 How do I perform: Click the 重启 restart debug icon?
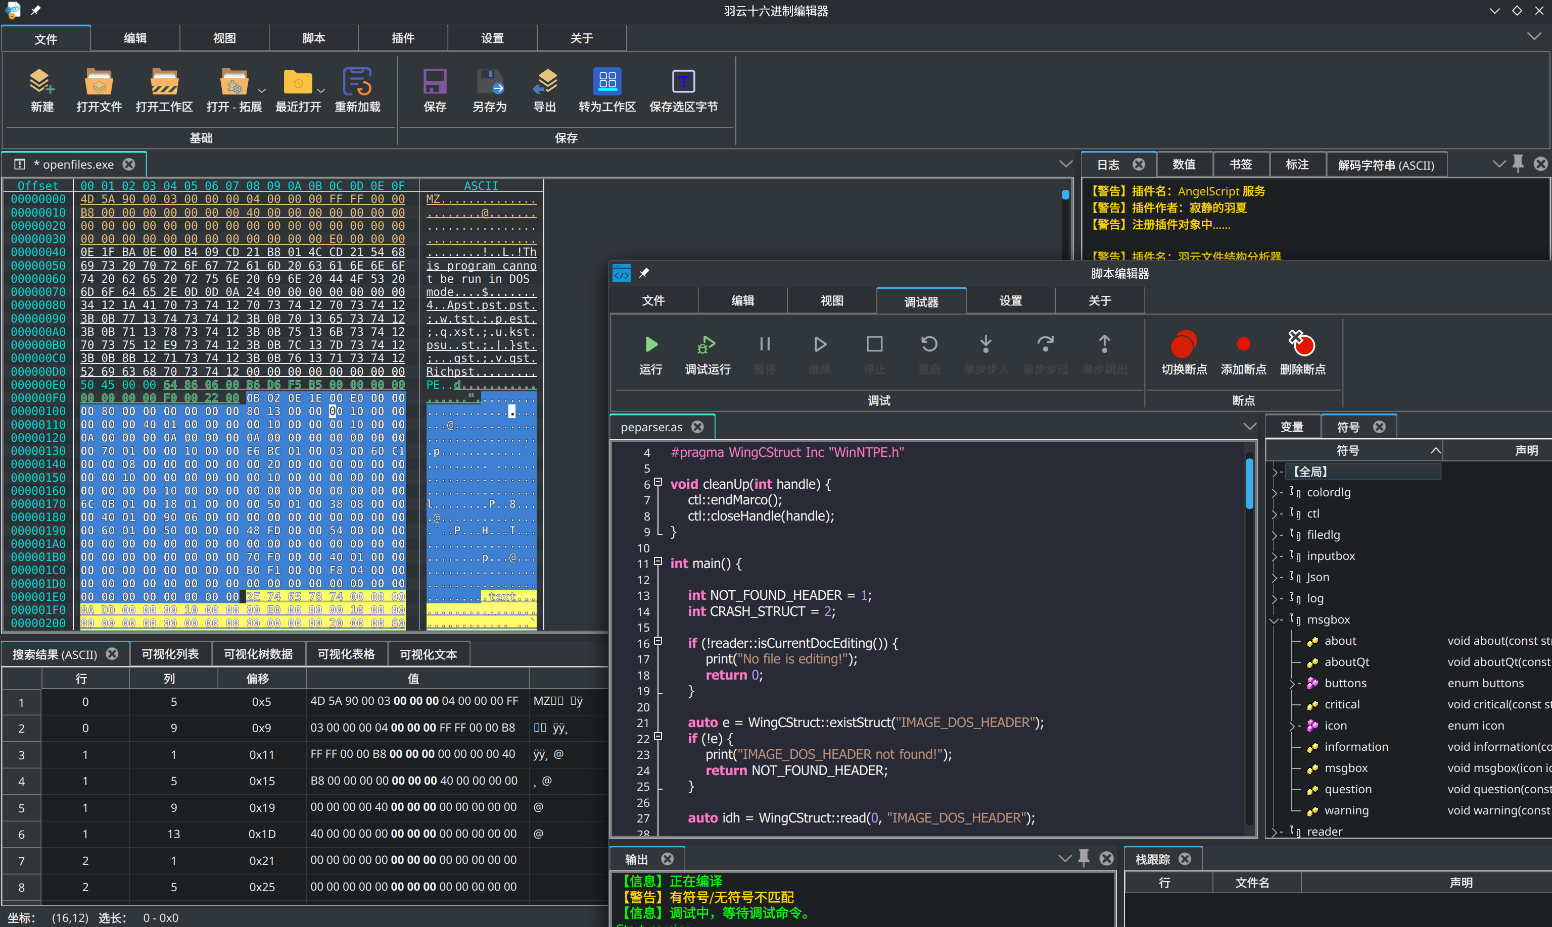click(x=929, y=344)
